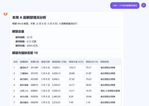Click the 解禁市值 (亿元) column header
Screen dimensions: 149x106
tap(76, 62)
